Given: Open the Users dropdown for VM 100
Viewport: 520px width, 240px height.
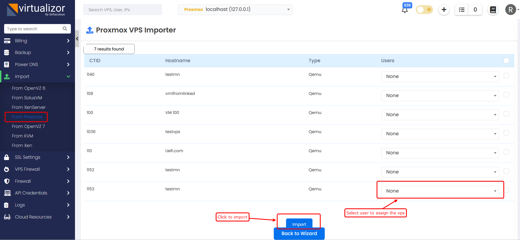Looking at the screenshot, I should (440, 115).
